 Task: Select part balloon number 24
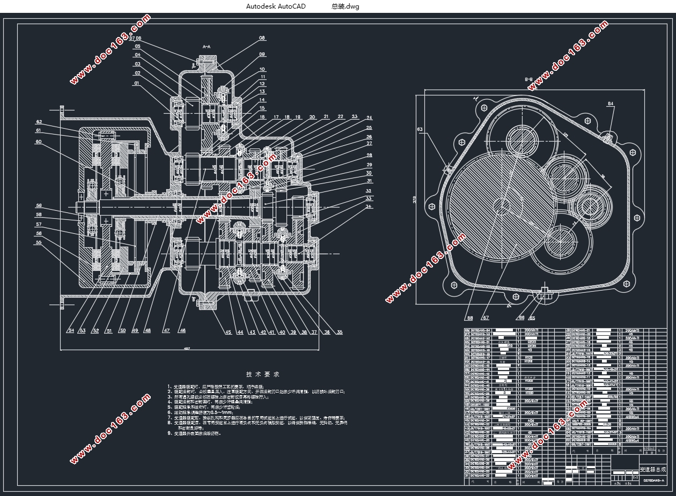click(369, 117)
